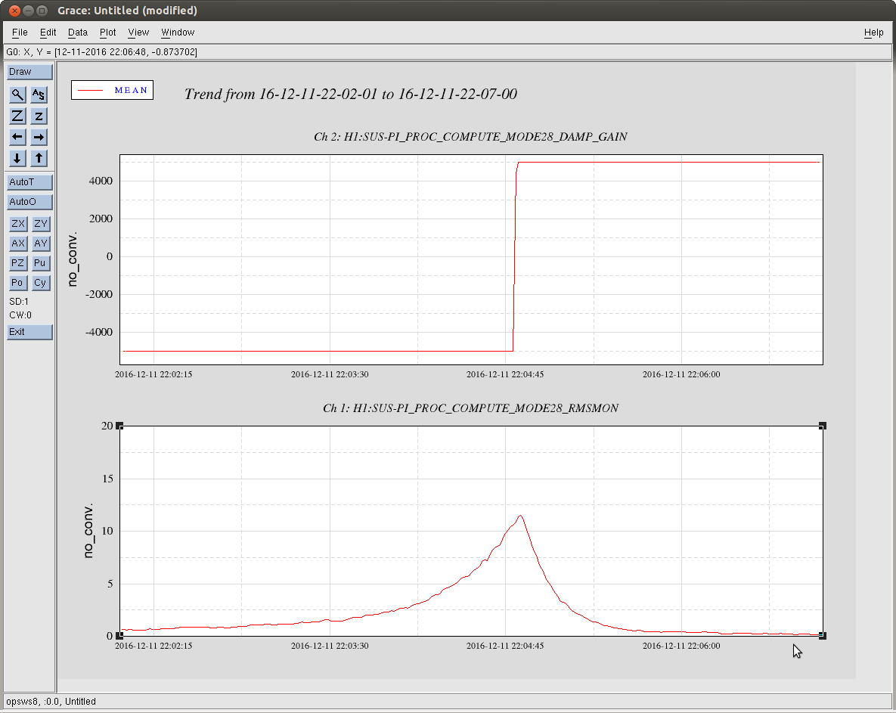Open the File menu
896x713 pixels.
20,33
